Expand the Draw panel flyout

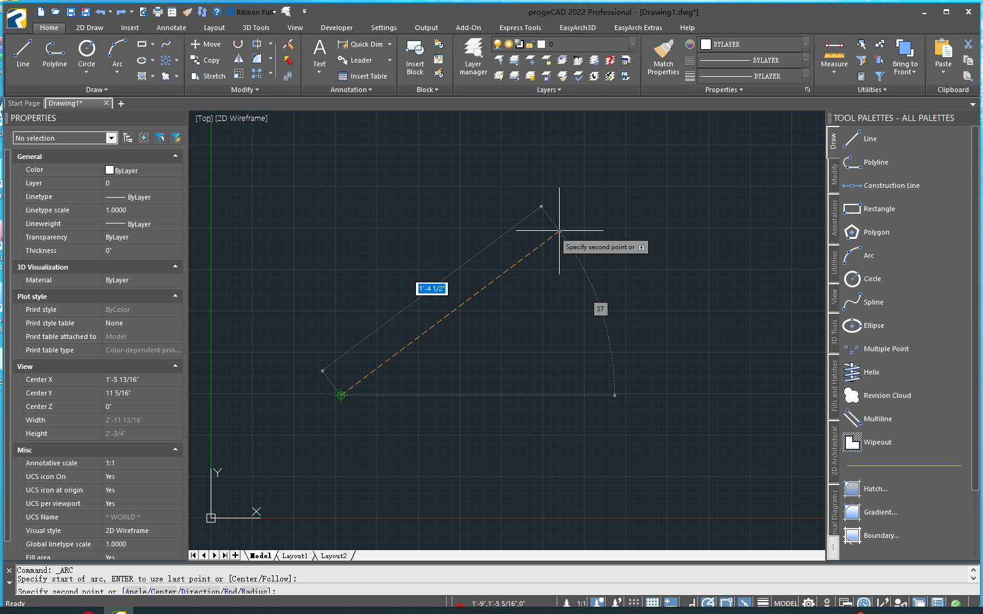tap(96, 90)
